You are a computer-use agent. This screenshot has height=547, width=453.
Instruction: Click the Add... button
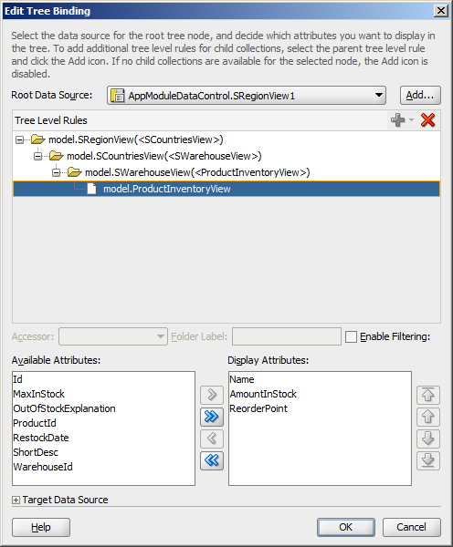point(420,95)
